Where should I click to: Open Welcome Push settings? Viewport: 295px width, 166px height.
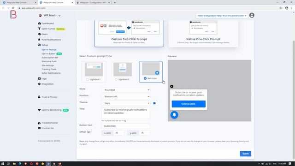[49, 61]
